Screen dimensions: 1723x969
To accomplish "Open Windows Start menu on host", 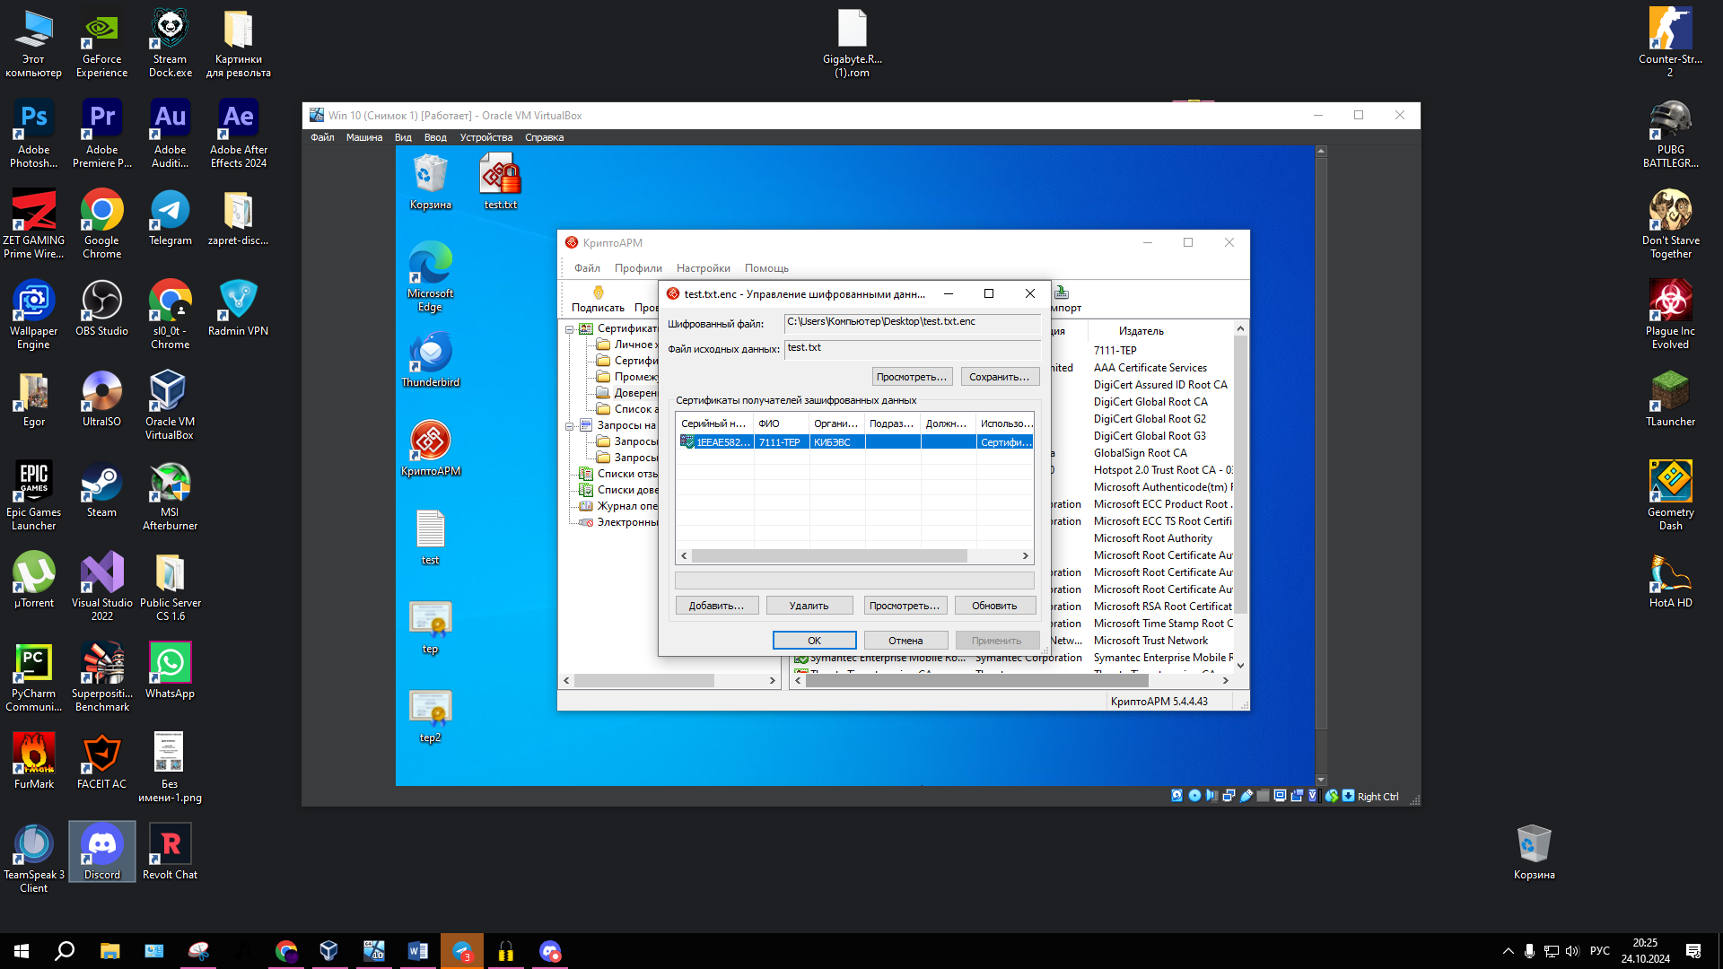I will pos(22,951).
